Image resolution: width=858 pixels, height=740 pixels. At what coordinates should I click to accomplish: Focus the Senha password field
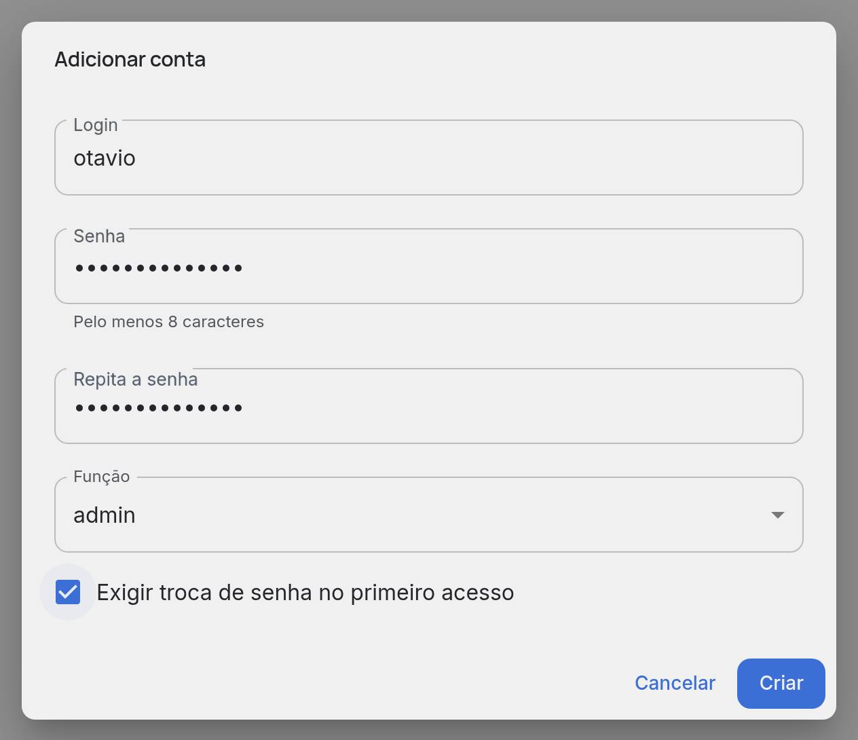click(429, 266)
